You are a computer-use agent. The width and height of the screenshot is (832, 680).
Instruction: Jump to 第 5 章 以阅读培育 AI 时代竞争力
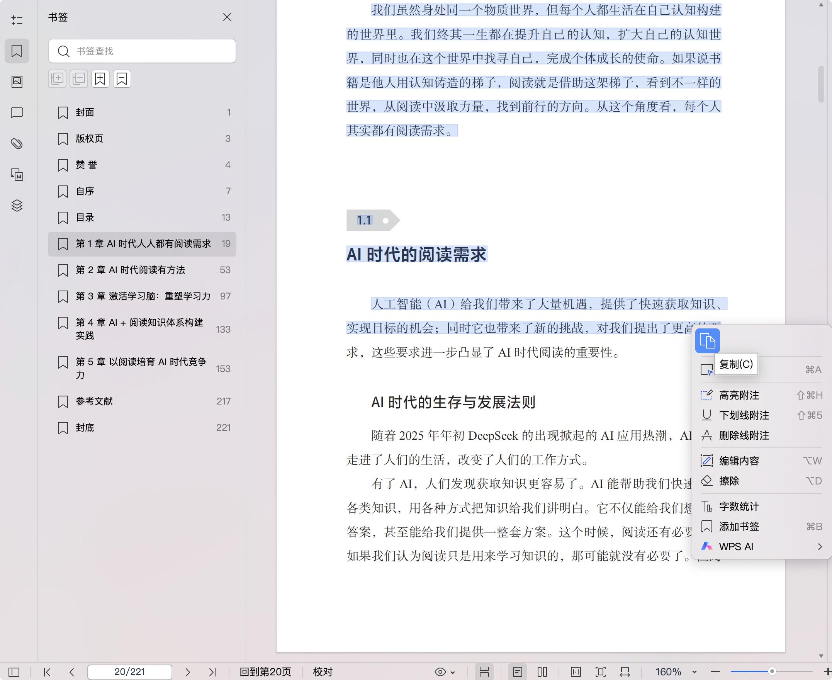pyautogui.click(x=142, y=368)
